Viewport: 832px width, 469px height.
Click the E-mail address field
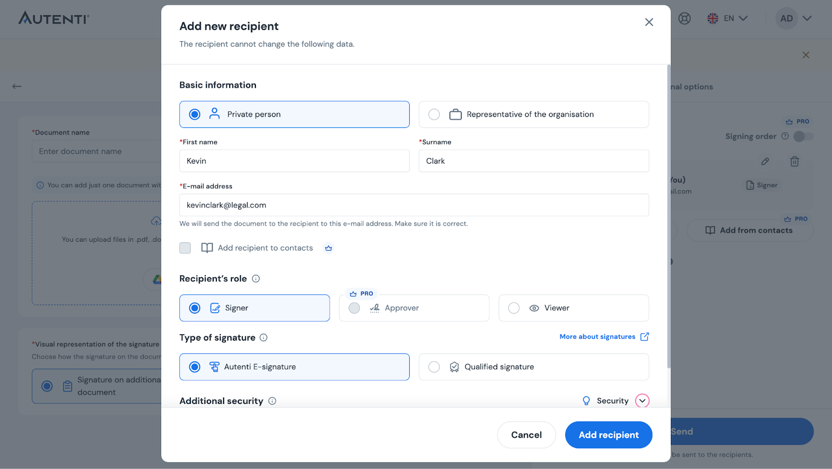coord(414,205)
